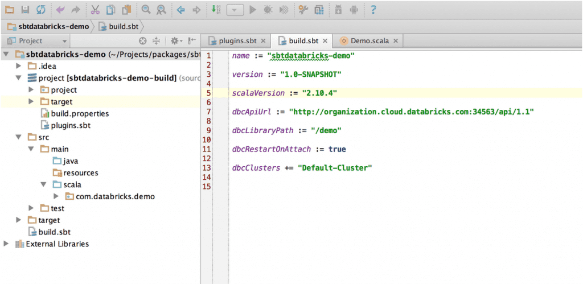Navigate back with the left arrow

[x=180, y=10]
